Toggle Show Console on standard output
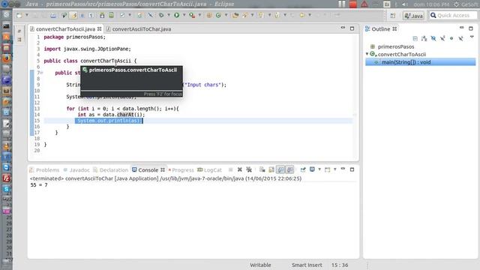The width and height of the screenshot is (480, 270). coord(280,169)
